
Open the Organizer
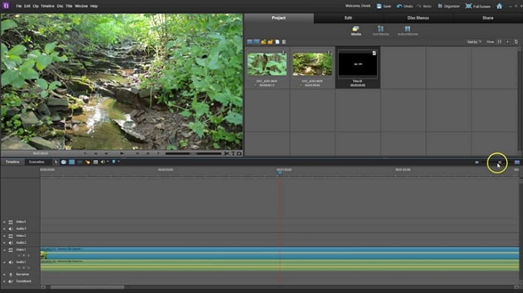tap(448, 6)
